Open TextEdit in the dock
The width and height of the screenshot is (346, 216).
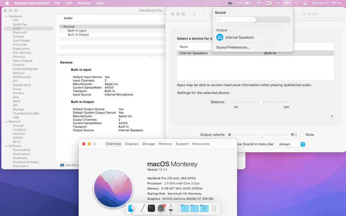click(x=142, y=208)
